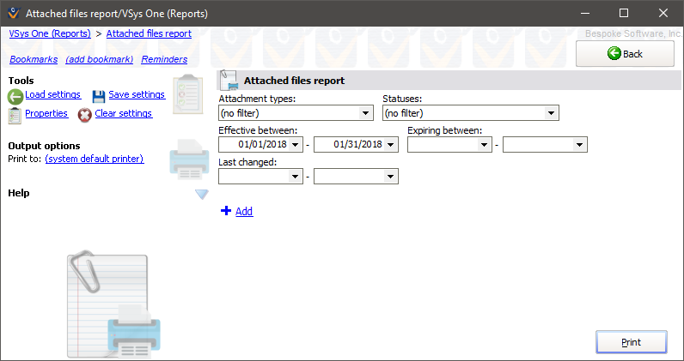Choose the system default printer link
Screen dimensions: 684x361
pos(95,159)
